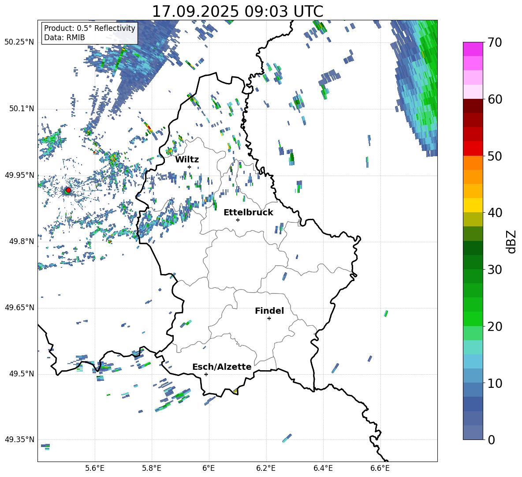Click the title 17.09.2025 09:03 UTC
Image resolution: width=522 pixels, height=477 pixels.
click(x=238, y=11)
